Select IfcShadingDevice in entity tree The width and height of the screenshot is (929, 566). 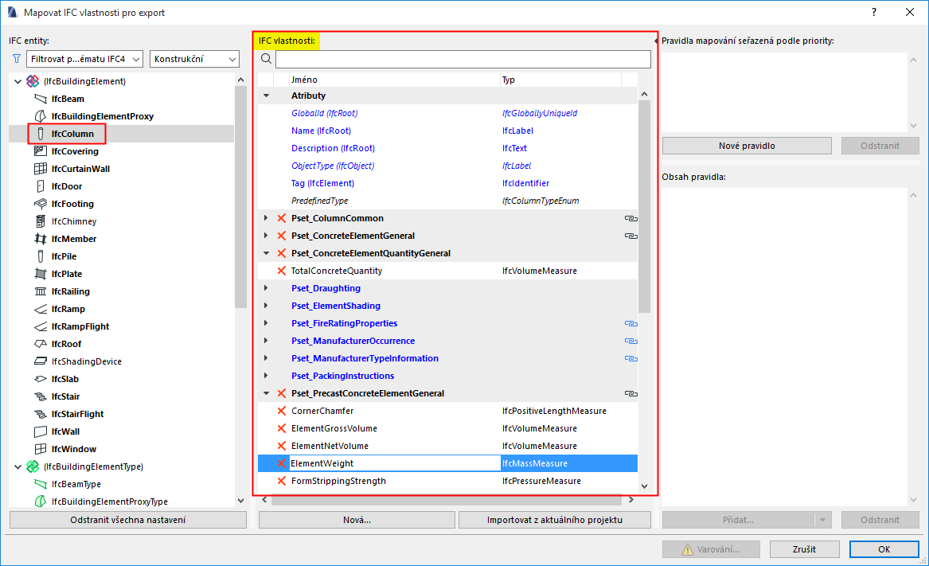pos(87,361)
